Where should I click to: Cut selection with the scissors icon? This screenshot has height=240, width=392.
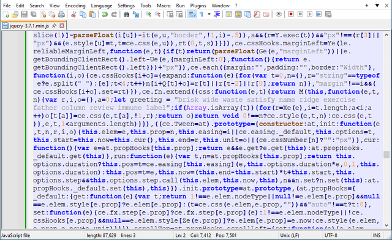tap(73, 14)
